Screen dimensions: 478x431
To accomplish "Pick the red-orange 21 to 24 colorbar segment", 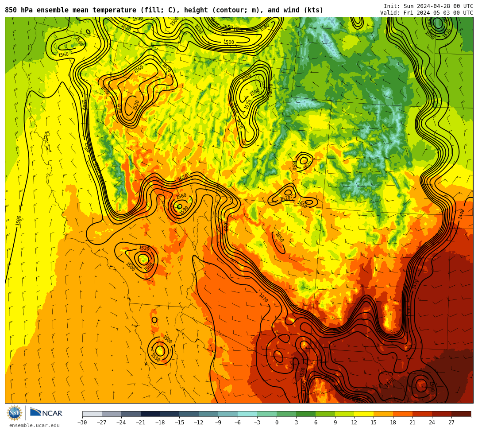I will point(423,414).
